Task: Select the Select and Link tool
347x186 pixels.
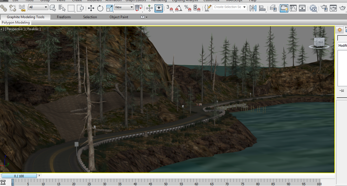Action: (x=4, y=7)
